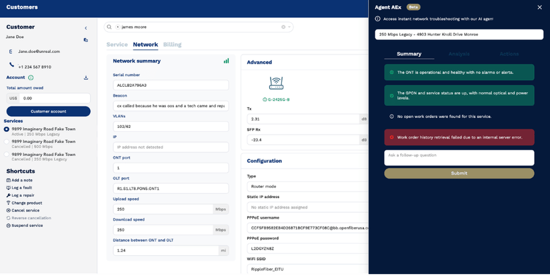This screenshot has width=550, height=276.
Task: Click the Type field showing Router mode
Action: coord(307,187)
